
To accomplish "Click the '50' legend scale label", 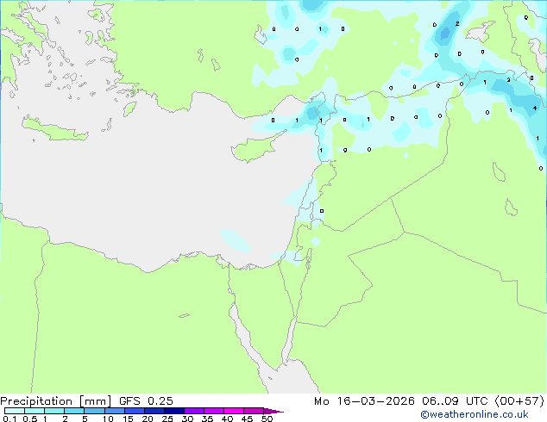I will click(267, 419).
